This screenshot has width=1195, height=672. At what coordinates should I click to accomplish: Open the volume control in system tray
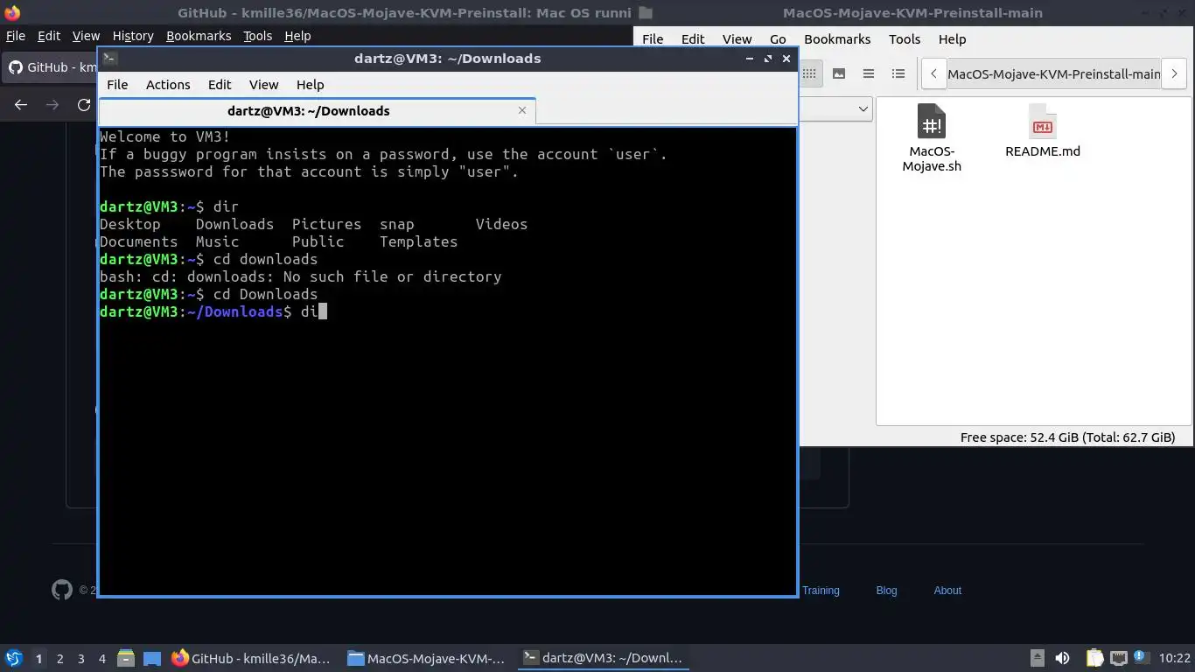1062,658
